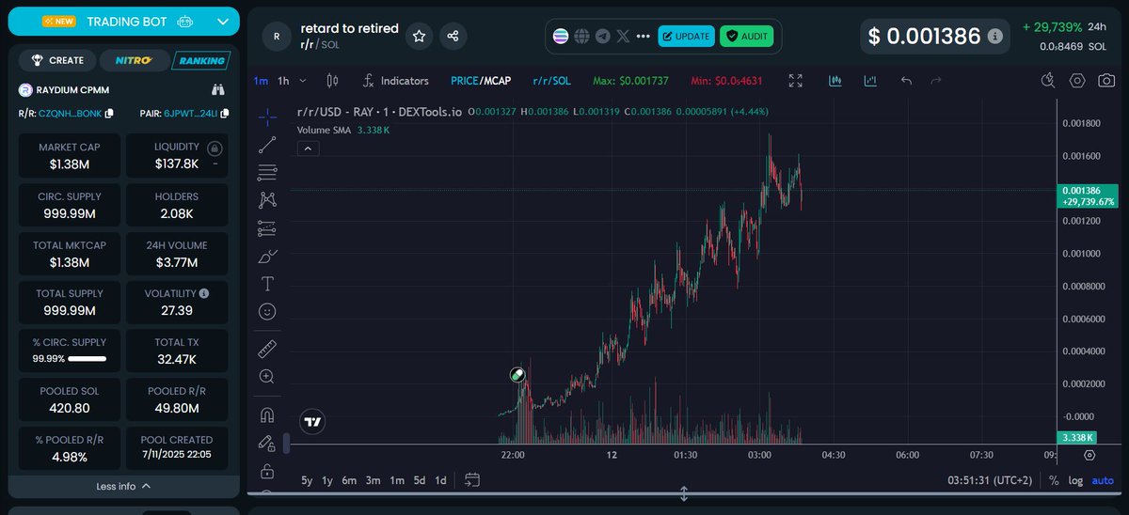Screen dimensions: 1129x515
Task: Click the TradingView logo on chart
Action: [x=313, y=422]
